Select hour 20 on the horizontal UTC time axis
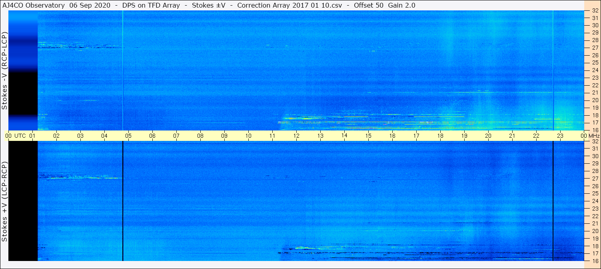The width and height of the screenshot is (601, 269). click(x=488, y=136)
